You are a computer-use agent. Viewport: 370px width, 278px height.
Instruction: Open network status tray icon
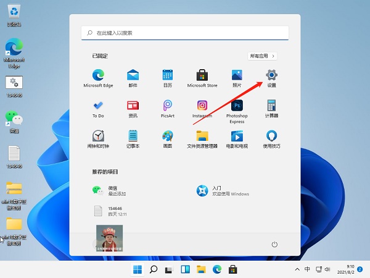tap(319, 269)
